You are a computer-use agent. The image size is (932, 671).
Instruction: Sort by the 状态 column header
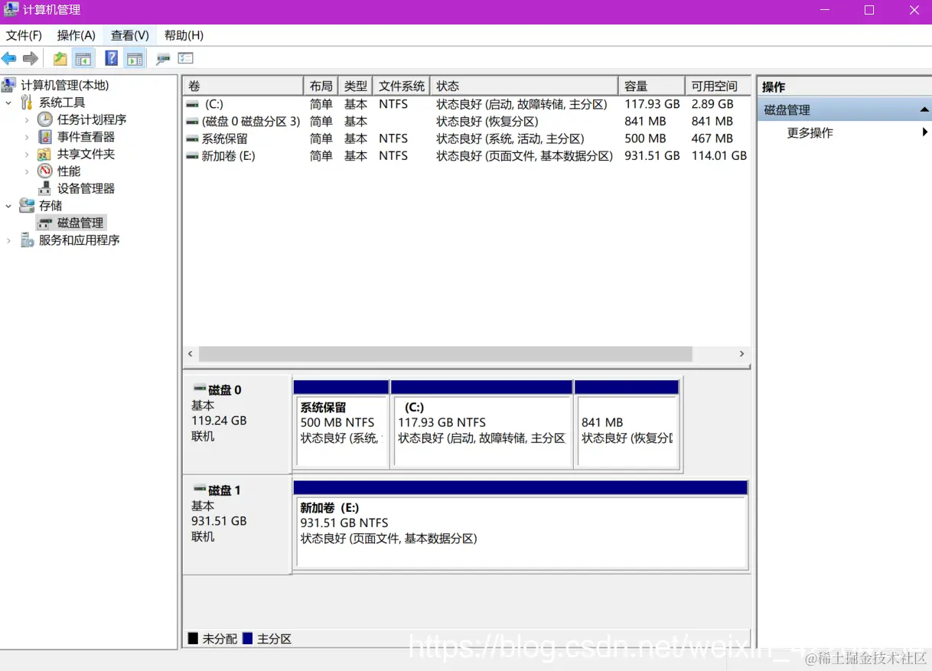click(524, 86)
